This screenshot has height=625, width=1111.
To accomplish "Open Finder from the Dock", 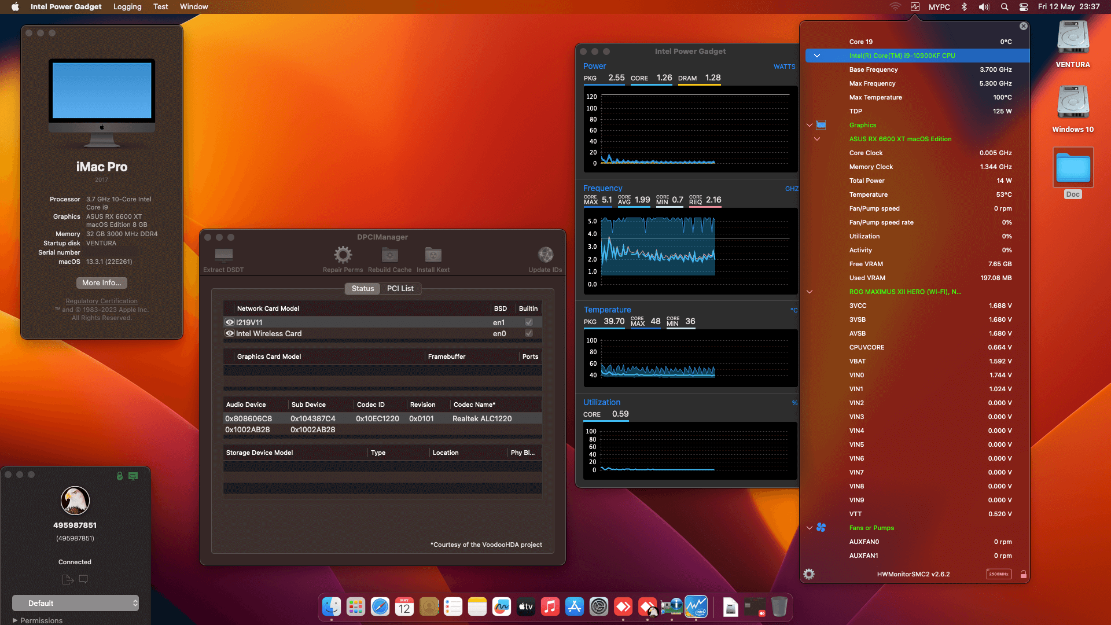I will (x=332, y=606).
